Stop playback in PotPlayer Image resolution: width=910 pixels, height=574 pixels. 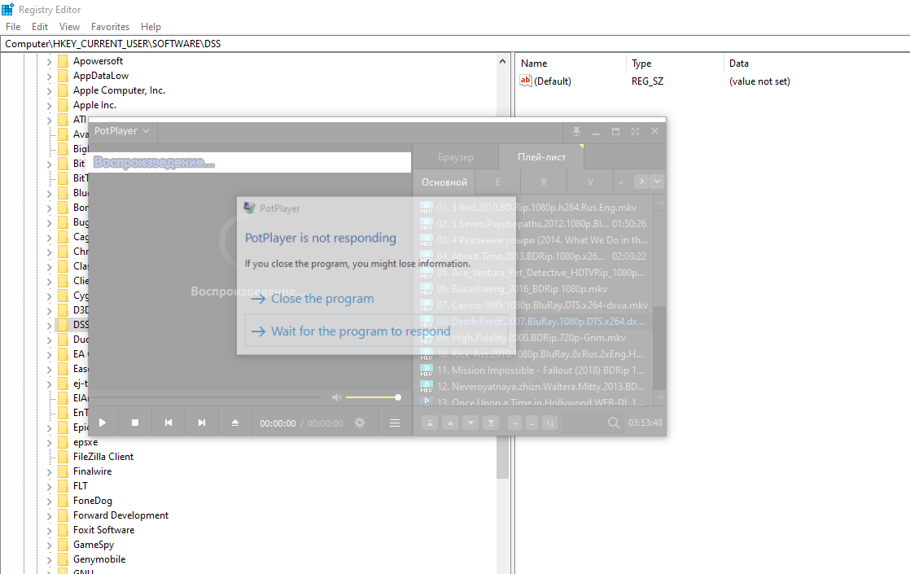coord(135,423)
